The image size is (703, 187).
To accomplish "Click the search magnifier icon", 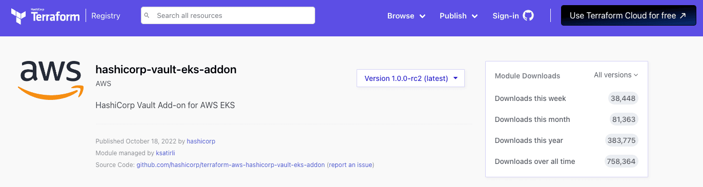I will tap(147, 15).
